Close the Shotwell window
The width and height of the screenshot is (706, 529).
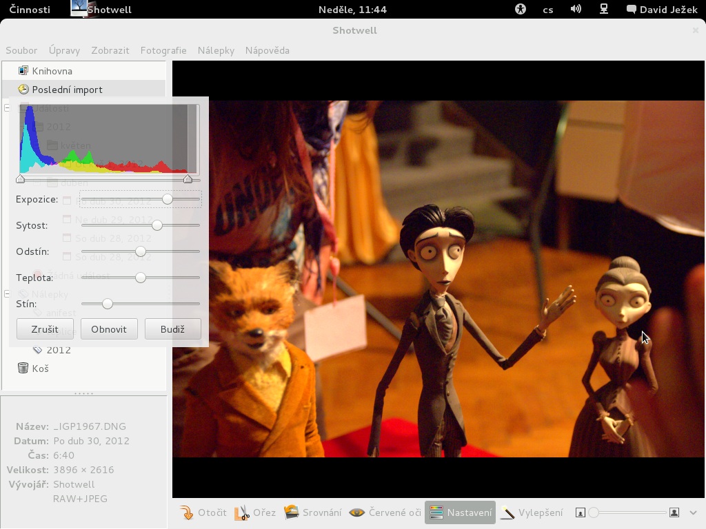tap(696, 30)
